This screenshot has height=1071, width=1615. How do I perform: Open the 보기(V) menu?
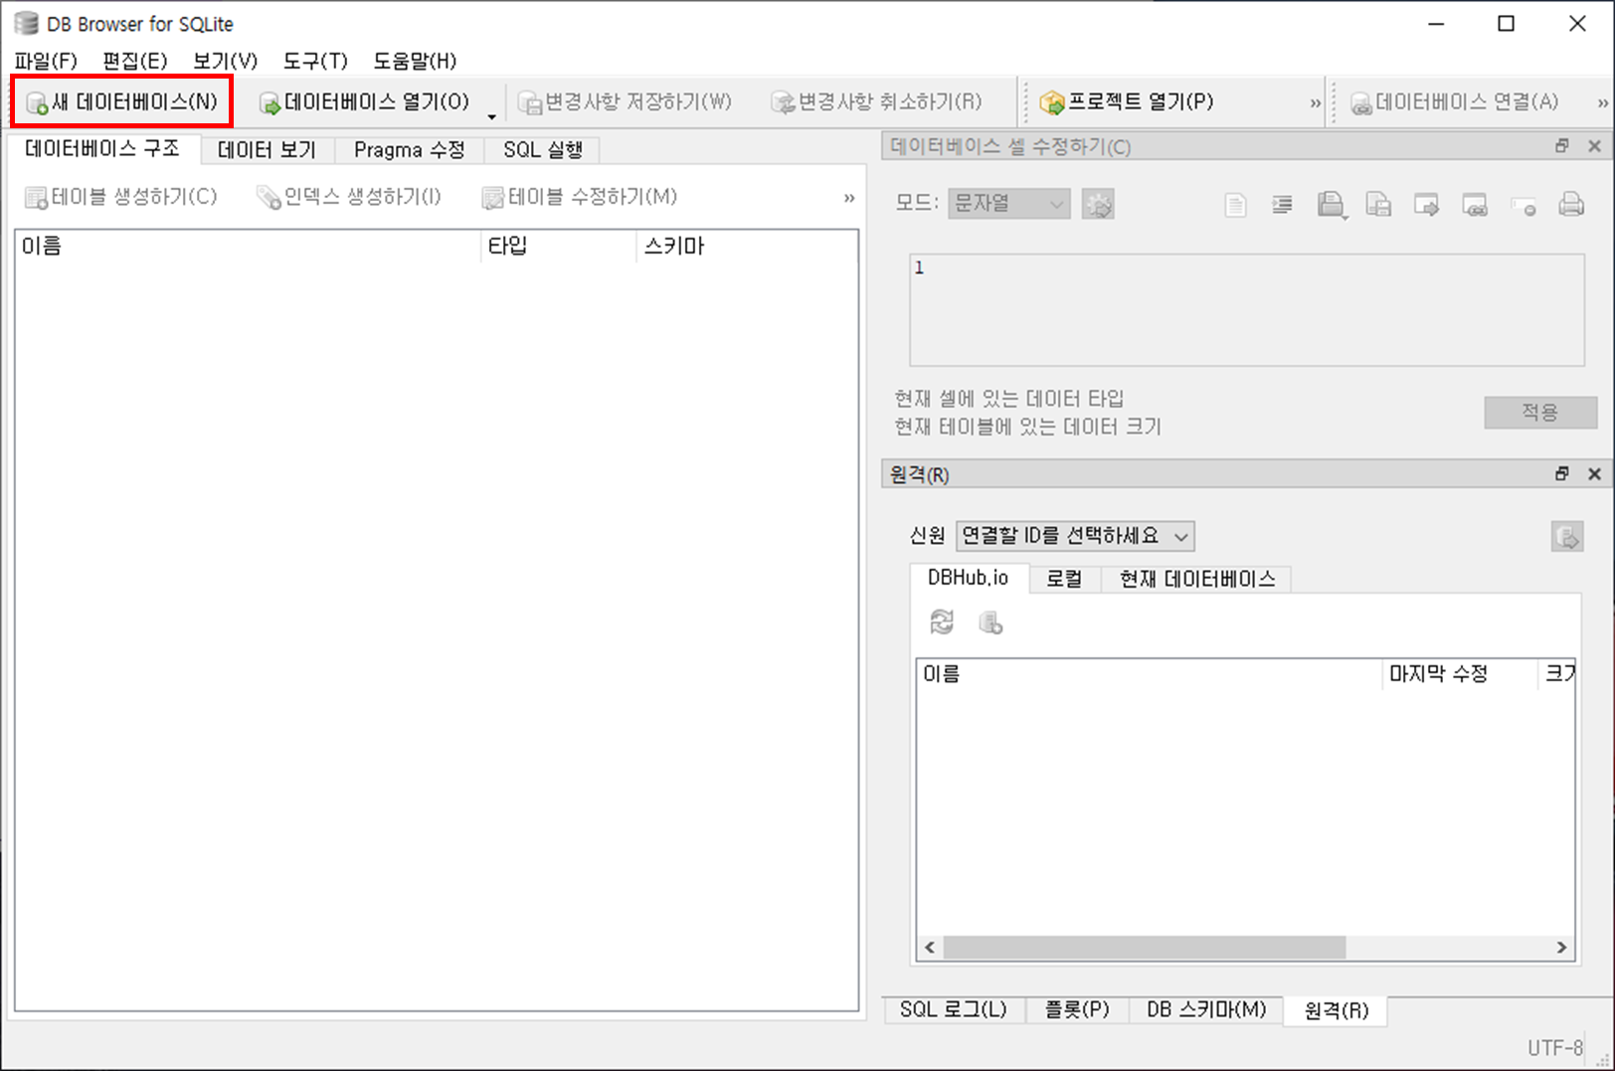[225, 61]
